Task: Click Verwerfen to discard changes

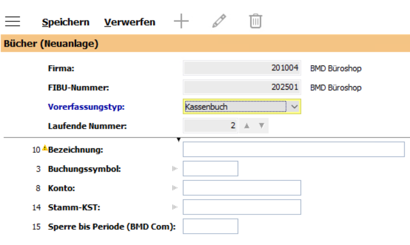Action: pyautogui.click(x=130, y=22)
